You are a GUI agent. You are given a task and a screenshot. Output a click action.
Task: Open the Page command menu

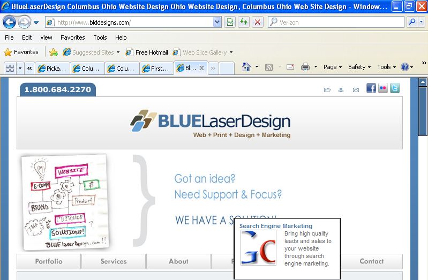point(333,67)
